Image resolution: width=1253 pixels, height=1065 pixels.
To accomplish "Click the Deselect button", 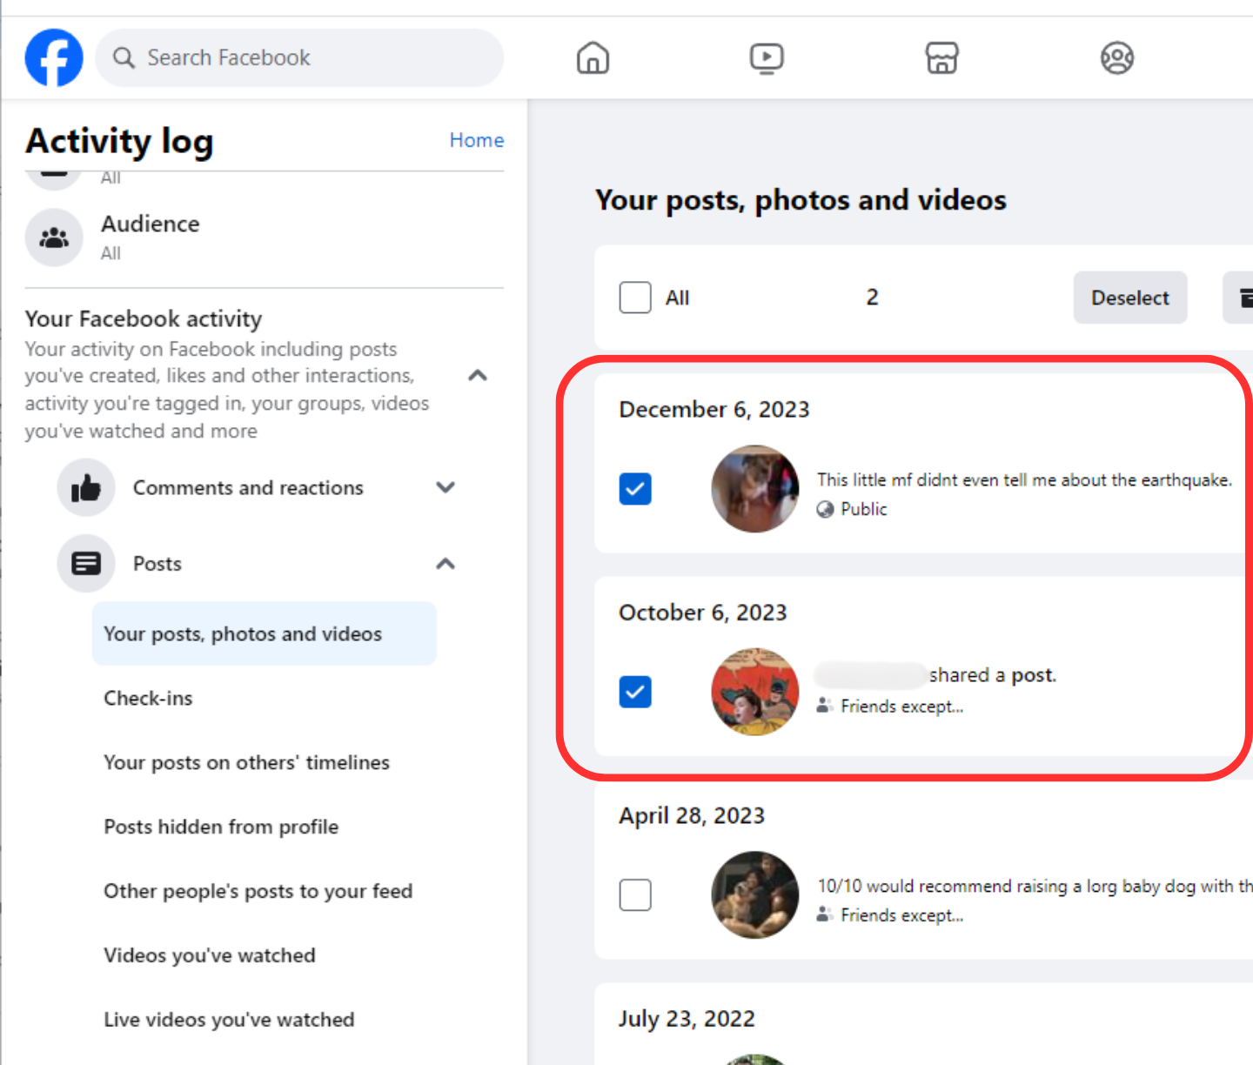I will coord(1129,298).
